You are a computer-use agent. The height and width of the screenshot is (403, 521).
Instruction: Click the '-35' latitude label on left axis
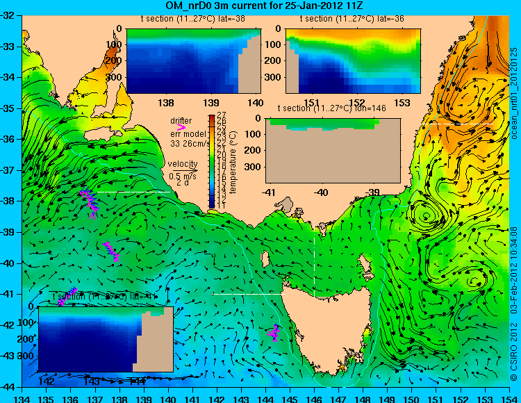[7, 108]
